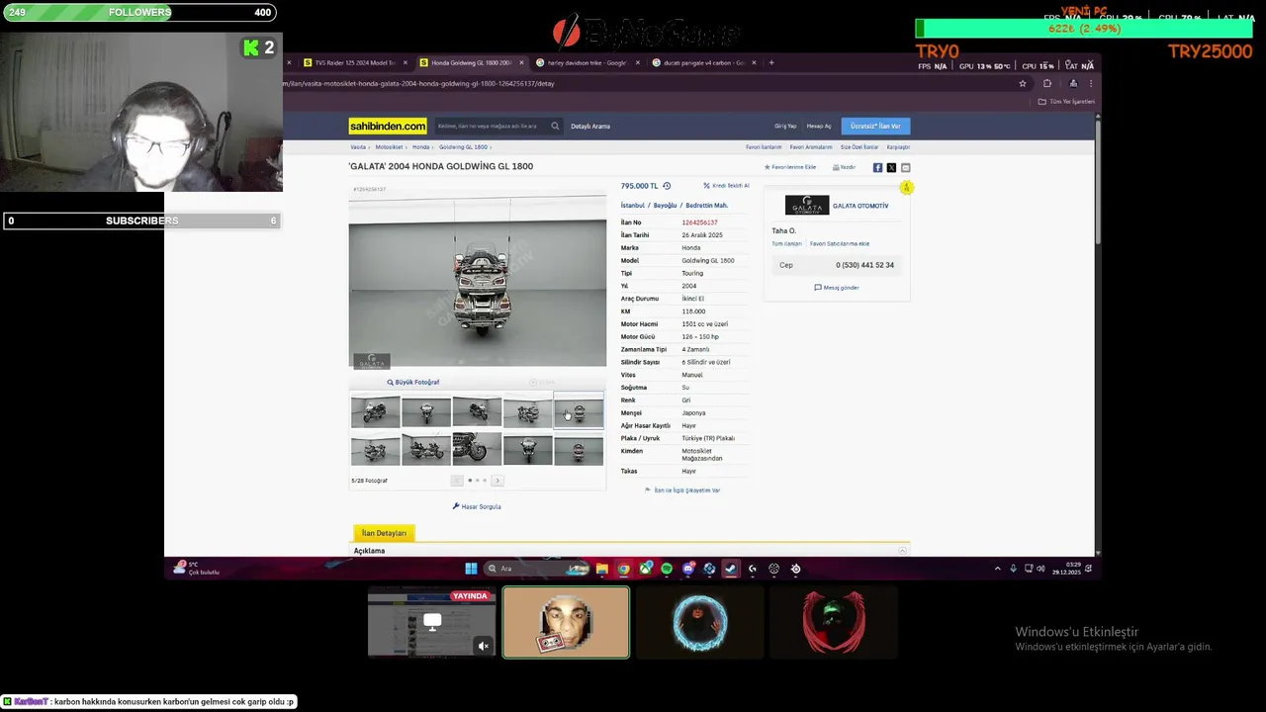Click the weather widget in taskbar
1266x712 pixels.
point(196,568)
